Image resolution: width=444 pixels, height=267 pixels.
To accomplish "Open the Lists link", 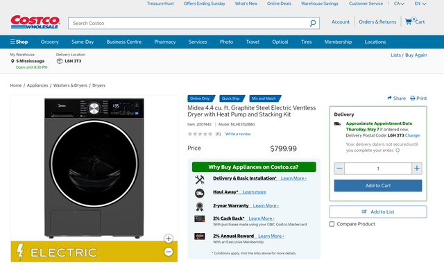I will coord(395,55).
